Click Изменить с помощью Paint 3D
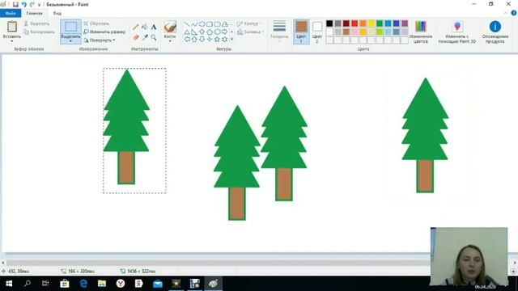This screenshot has height=291, width=518. click(456, 32)
